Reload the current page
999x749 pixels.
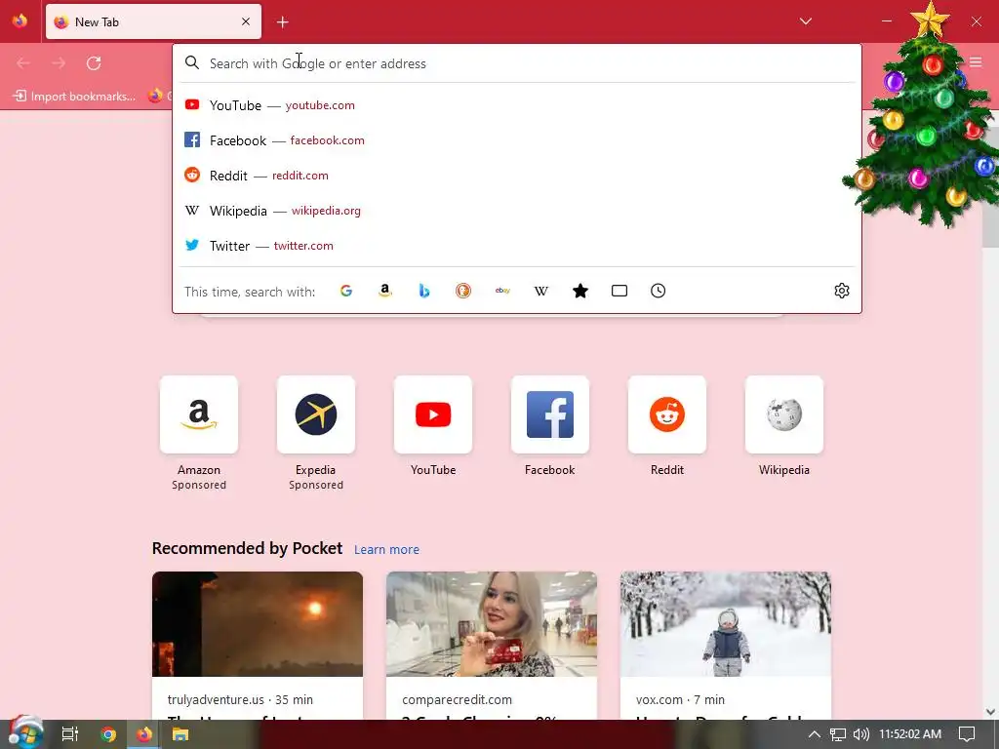(94, 63)
